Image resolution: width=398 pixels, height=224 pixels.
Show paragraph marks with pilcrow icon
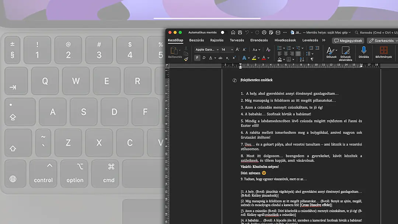pyautogui.click(x=312, y=59)
